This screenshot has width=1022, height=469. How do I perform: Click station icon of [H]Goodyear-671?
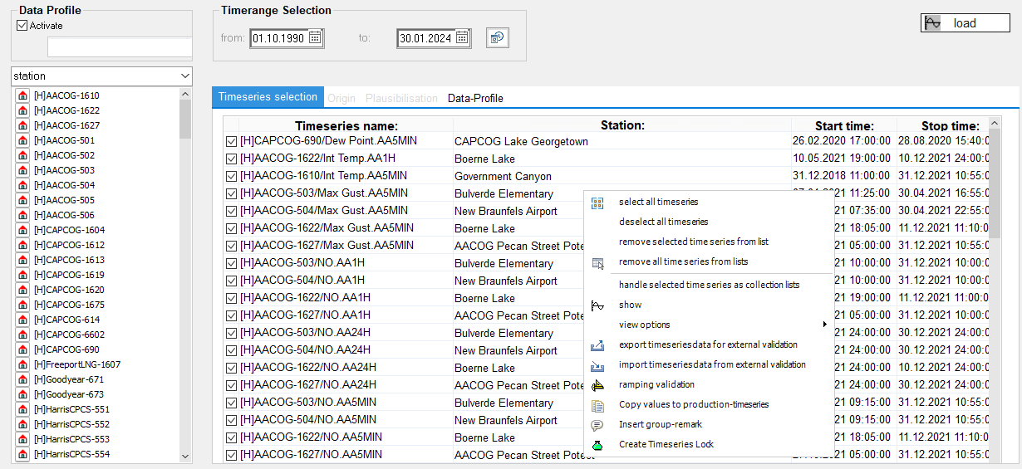click(x=23, y=379)
